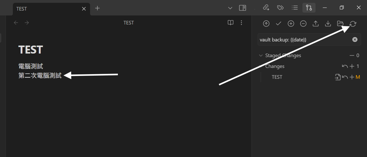
Task: Open the note's more options menu
Action: tap(241, 23)
